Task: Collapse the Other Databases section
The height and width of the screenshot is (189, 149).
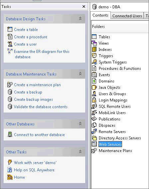Action: pyautogui.click(x=80, y=124)
